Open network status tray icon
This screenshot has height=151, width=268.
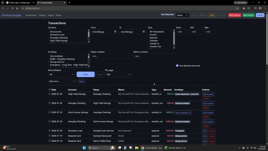point(252,148)
